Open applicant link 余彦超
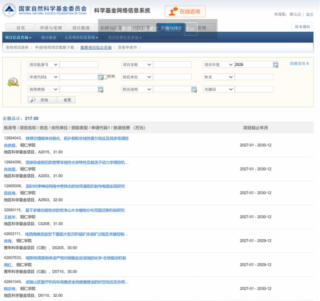 click(x=10, y=145)
